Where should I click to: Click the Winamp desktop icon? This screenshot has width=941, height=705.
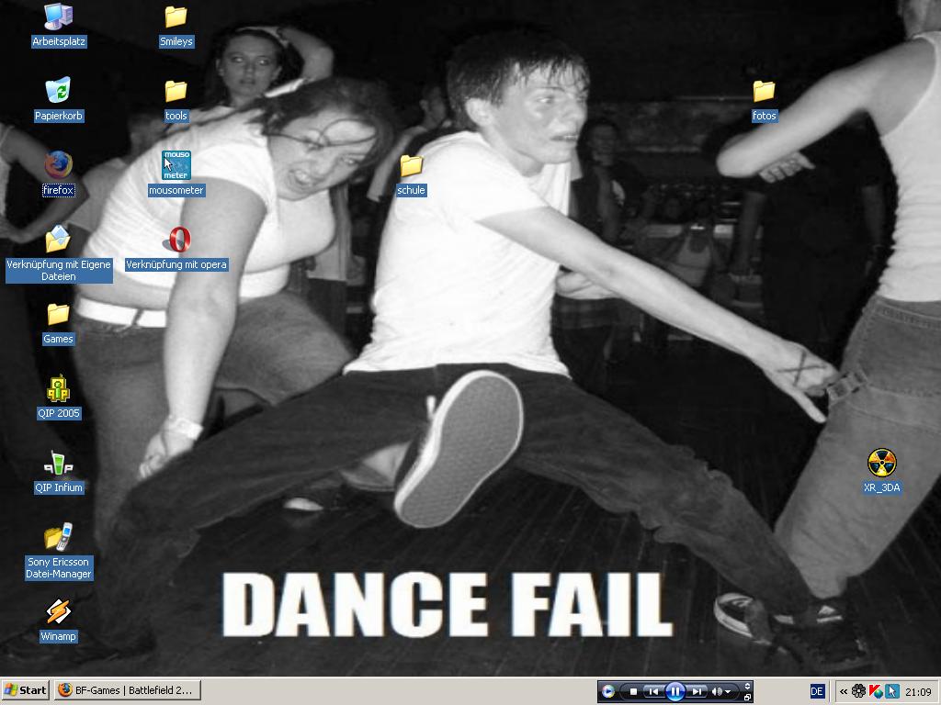point(58,612)
